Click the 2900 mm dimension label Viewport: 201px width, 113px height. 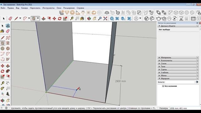tap(120, 81)
